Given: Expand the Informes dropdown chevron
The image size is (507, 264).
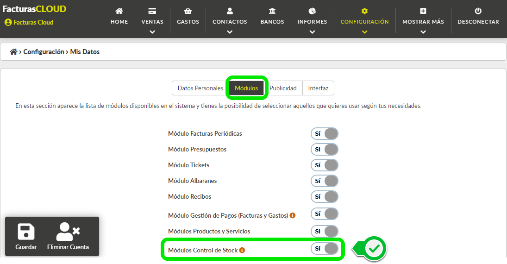Looking at the screenshot, I should [312, 32].
